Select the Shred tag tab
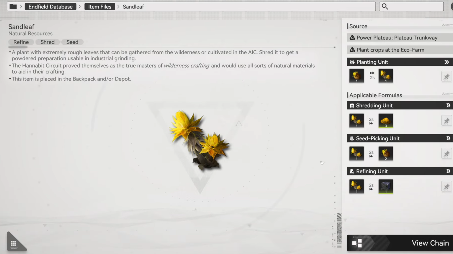The width and height of the screenshot is (453, 254). pyautogui.click(x=47, y=42)
